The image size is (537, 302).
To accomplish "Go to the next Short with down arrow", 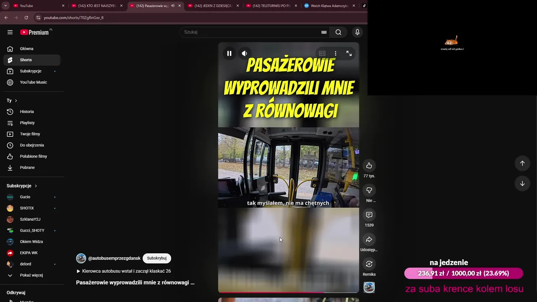I will [522, 183].
